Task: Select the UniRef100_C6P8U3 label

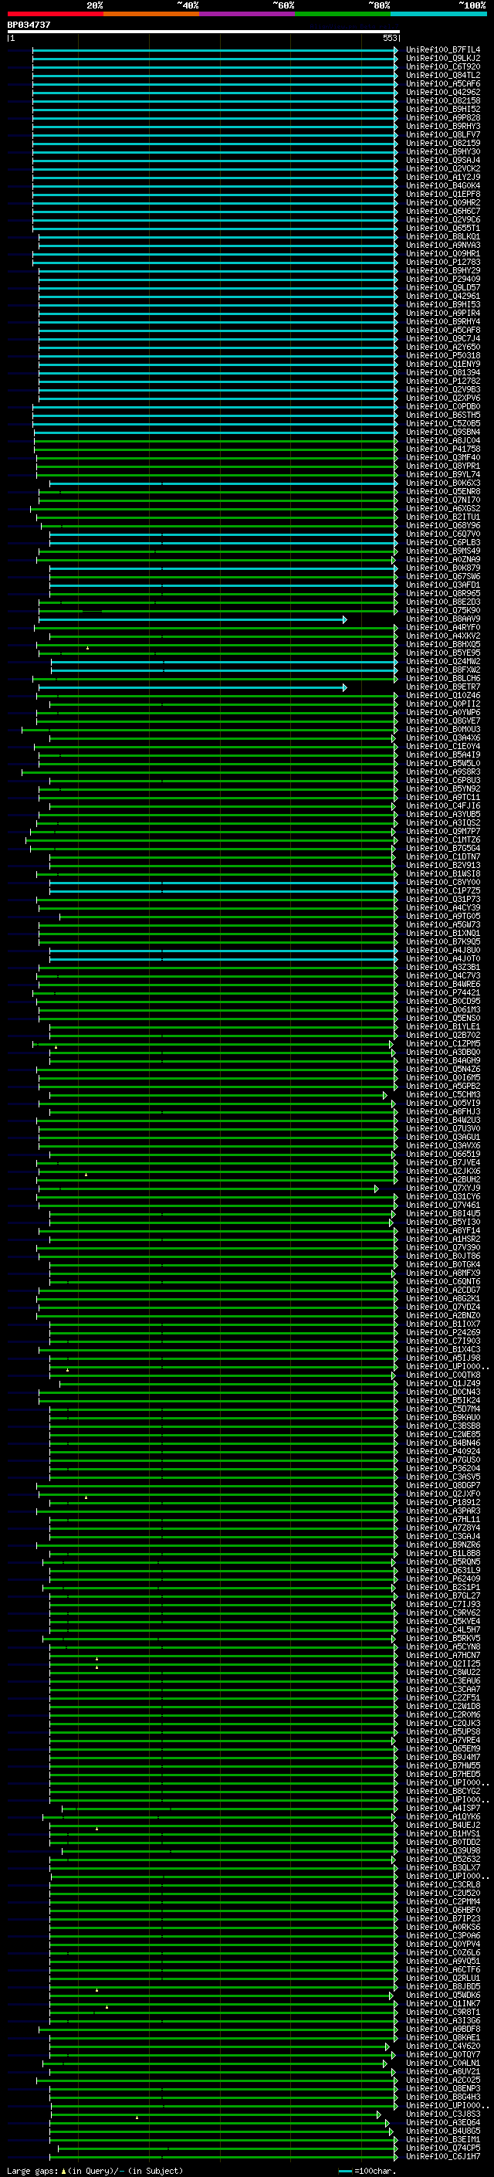Action: [x=443, y=780]
